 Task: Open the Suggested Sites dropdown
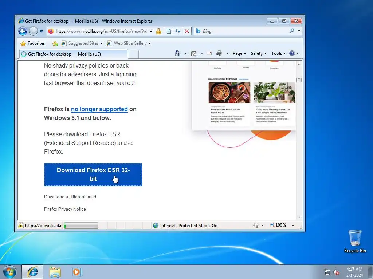pyautogui.click(x=82, y=43)
